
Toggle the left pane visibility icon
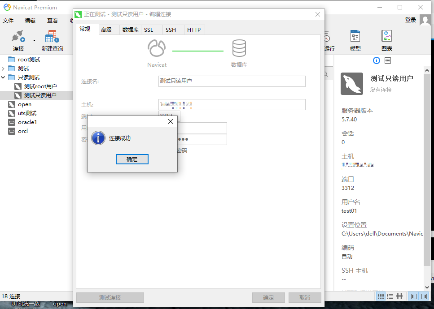(x=414, y=296)
